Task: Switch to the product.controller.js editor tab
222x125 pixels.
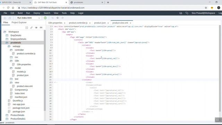Action: pyautogui.click(x=78, y=23)
